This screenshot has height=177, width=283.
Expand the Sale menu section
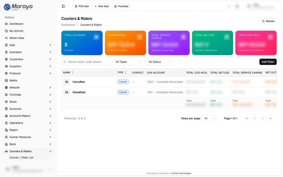tap(28, 45)
